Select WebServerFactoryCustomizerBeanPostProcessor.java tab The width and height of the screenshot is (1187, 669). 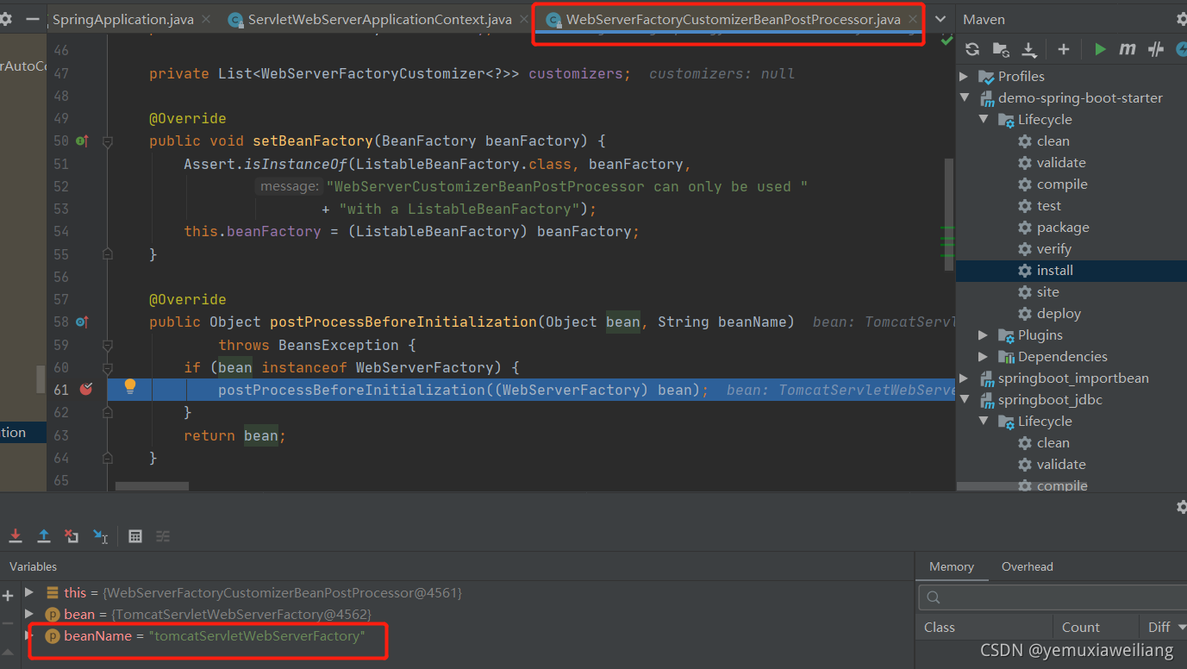(733, 19)
